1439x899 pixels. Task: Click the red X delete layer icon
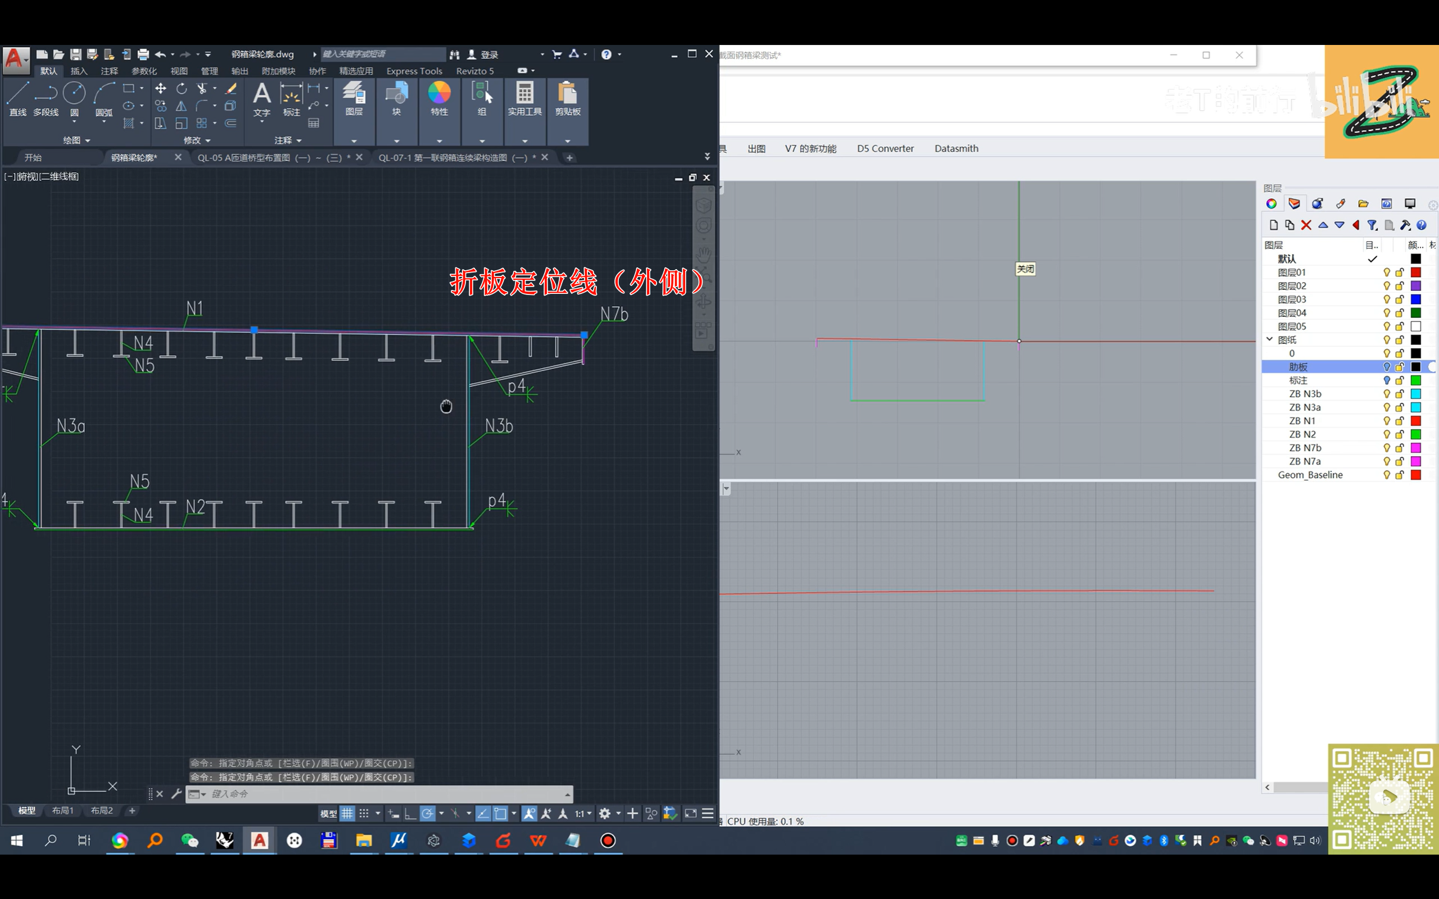click(1306, 225)
